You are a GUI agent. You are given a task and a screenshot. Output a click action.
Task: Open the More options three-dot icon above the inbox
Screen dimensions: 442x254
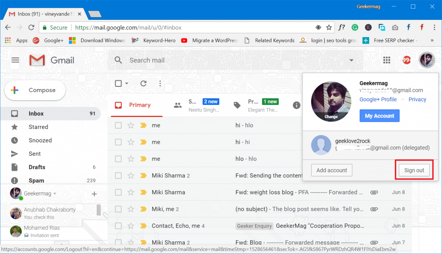pos(160,83)
